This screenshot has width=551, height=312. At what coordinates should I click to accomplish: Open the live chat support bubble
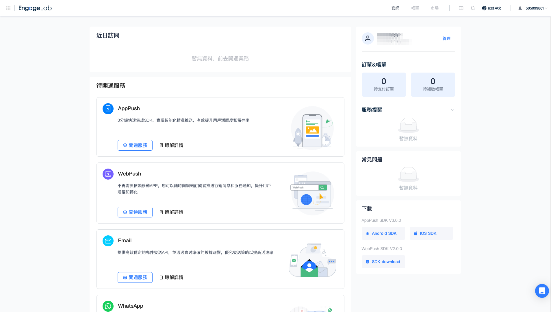tap(542, 291)
